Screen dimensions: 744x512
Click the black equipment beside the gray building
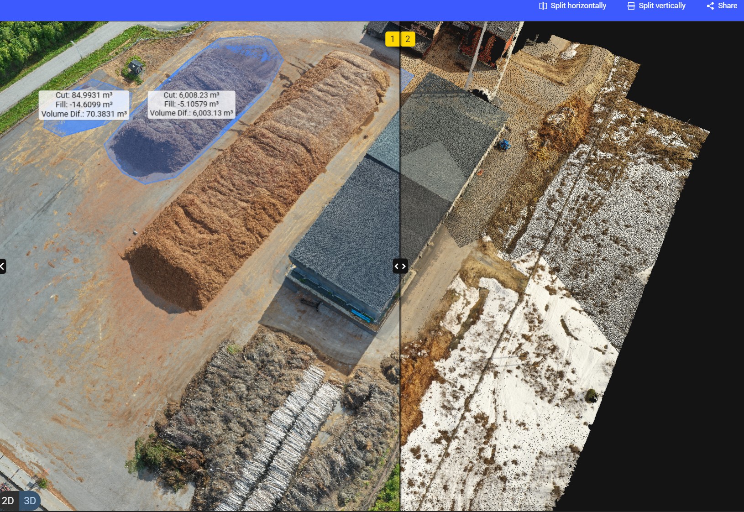point(311,303)
